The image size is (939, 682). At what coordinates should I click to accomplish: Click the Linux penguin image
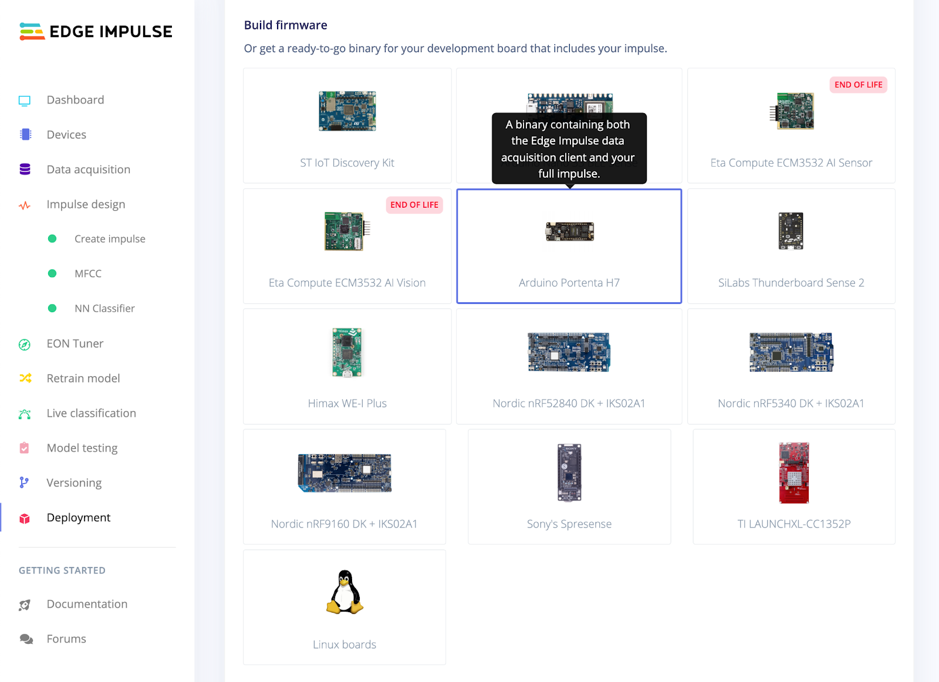click(344, 592)
